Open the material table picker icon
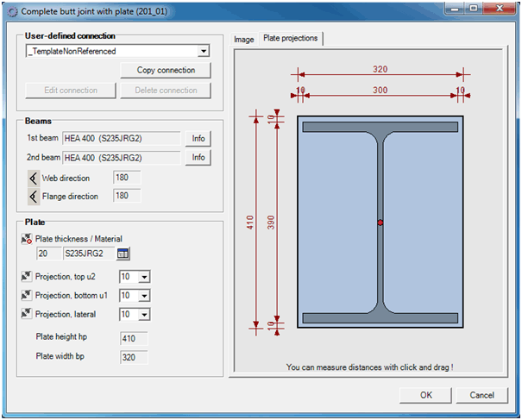 [x=123, y=254]
